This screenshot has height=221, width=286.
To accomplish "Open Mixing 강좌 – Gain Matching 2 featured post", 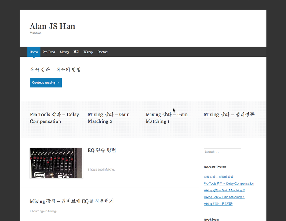I will [108, 118].
